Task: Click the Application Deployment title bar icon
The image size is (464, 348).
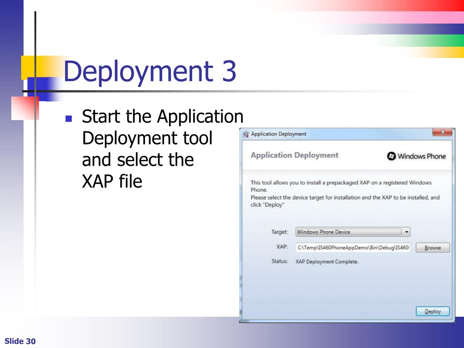Action: tap(246, 134)
